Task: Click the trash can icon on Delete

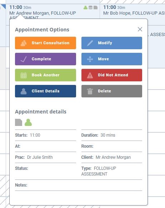Action: point(90,91)
